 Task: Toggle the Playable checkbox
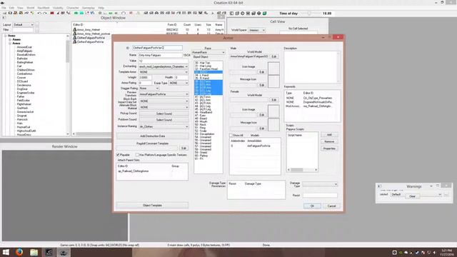118,155
